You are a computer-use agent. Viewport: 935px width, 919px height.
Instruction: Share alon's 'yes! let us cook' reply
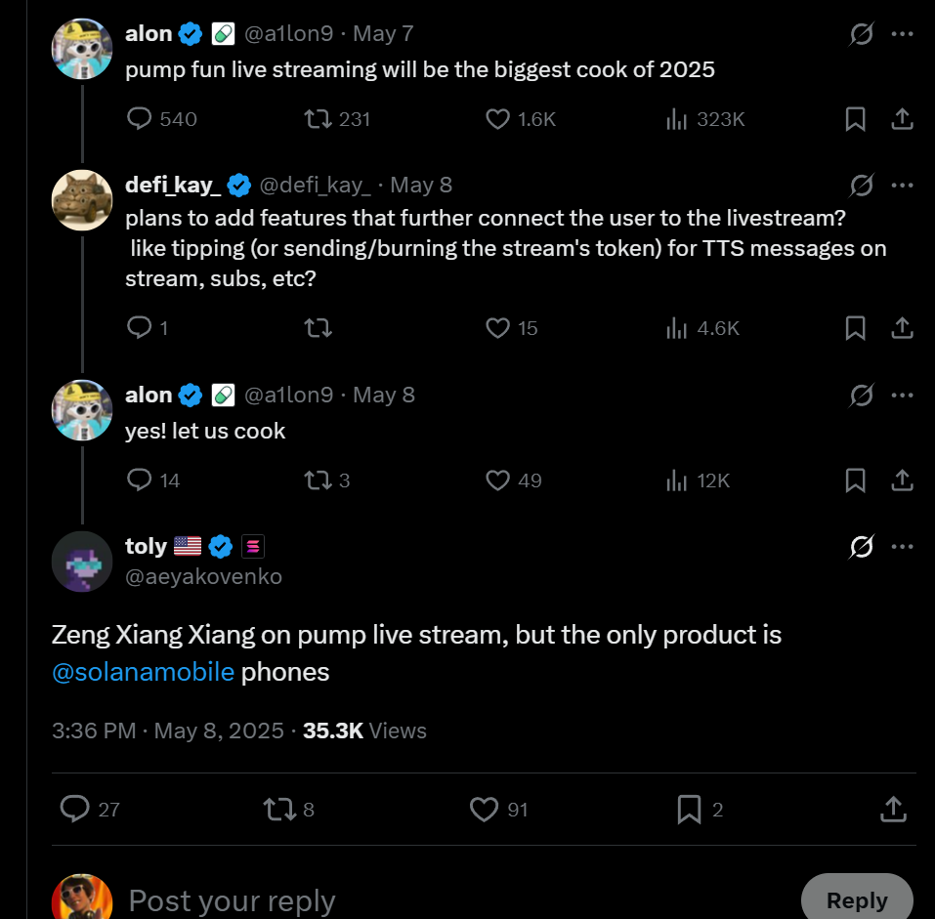(x=902, y=480)
